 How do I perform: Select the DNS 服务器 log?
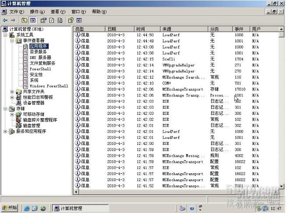pyautogui.click(x=40, y=58)
